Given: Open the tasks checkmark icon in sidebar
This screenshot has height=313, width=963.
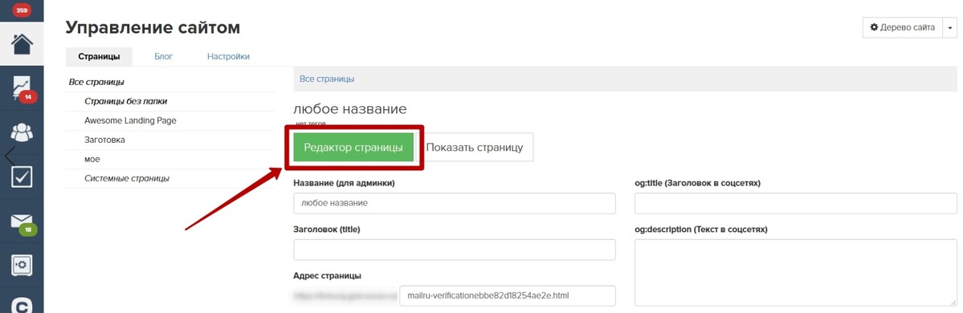Looking at the screenshot, I should coord(22,176).
